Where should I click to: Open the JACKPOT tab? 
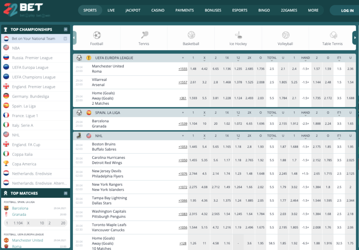(x=133, y=10)
